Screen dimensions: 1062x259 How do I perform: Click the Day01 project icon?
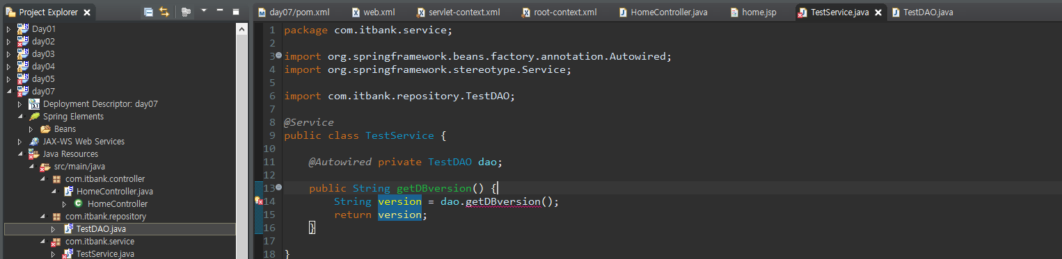(x=23, y=29)
